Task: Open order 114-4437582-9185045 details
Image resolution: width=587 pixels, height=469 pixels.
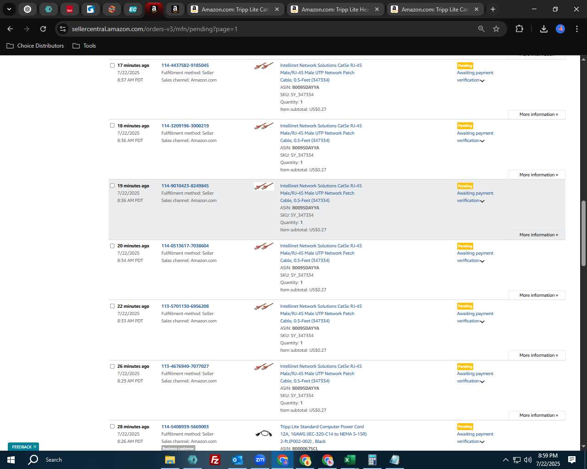Action: click(x=185, y=65)
